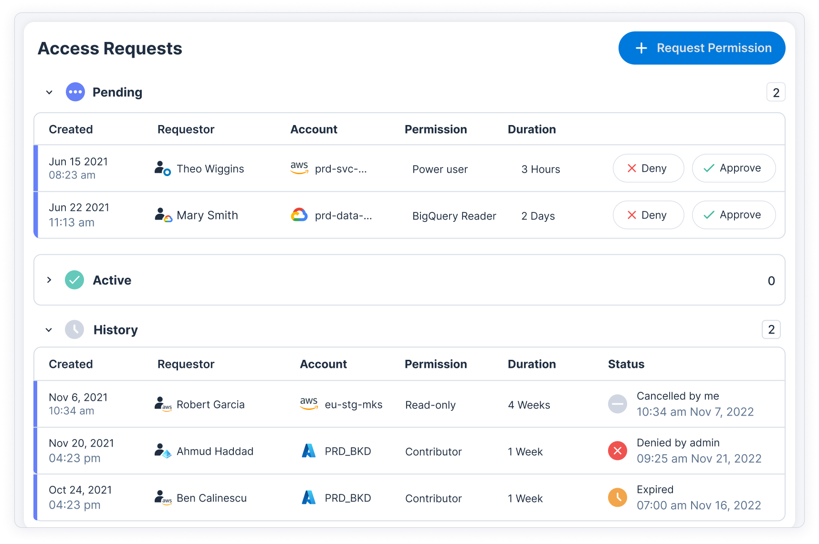Deny Theo Wiggins' request
The height and width of the screenshot is (544, 819).
point(648,168)
